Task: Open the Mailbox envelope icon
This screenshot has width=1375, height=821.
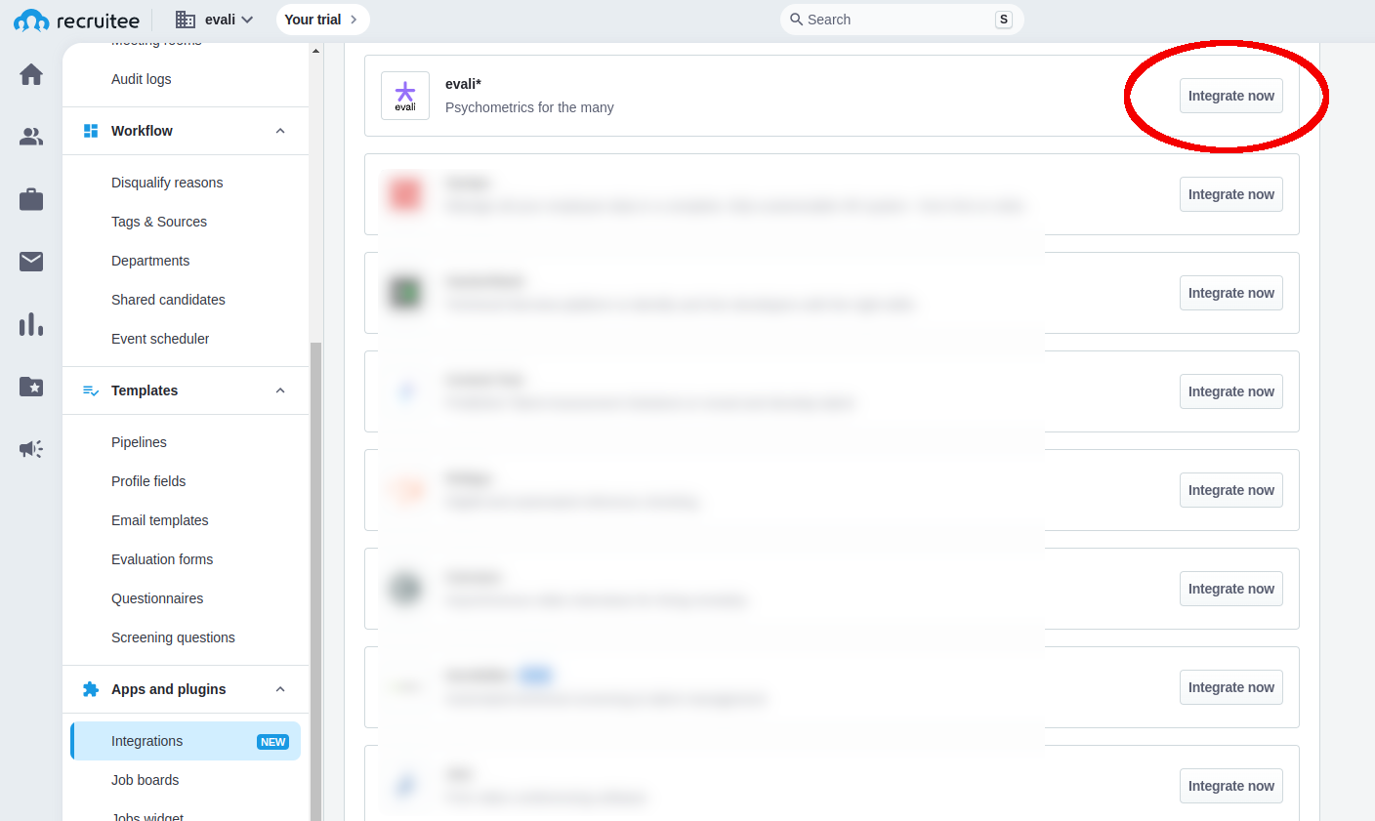Action: [x=31, y=262]
